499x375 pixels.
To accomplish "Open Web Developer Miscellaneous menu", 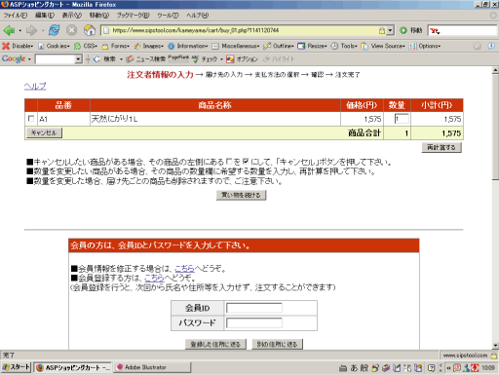I will [236, 46].
